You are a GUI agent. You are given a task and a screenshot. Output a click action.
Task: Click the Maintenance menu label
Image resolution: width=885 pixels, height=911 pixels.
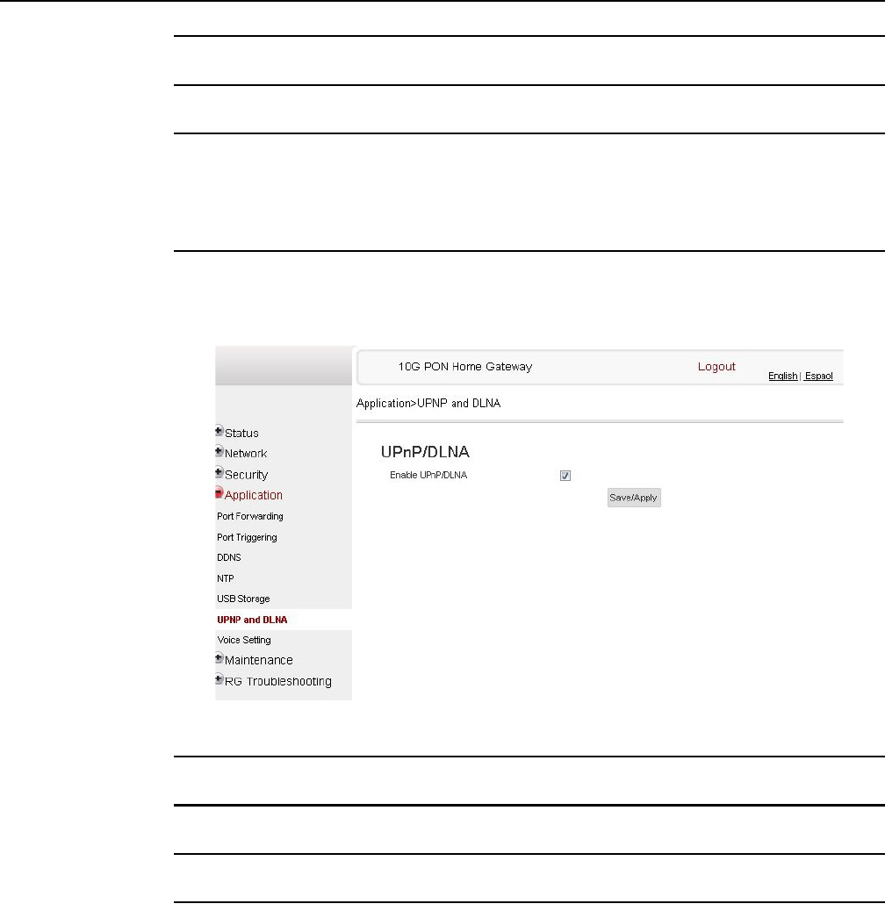click(259, 661)
